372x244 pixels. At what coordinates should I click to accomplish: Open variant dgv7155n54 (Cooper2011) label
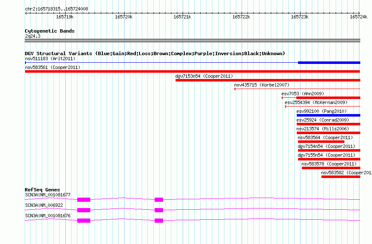pyautogui.click(x=326, y=155)
